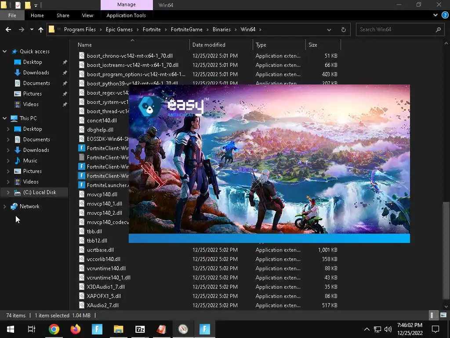Switch to the Share ribbon tab
450x338 pixels.
click(x=63, y=15)
